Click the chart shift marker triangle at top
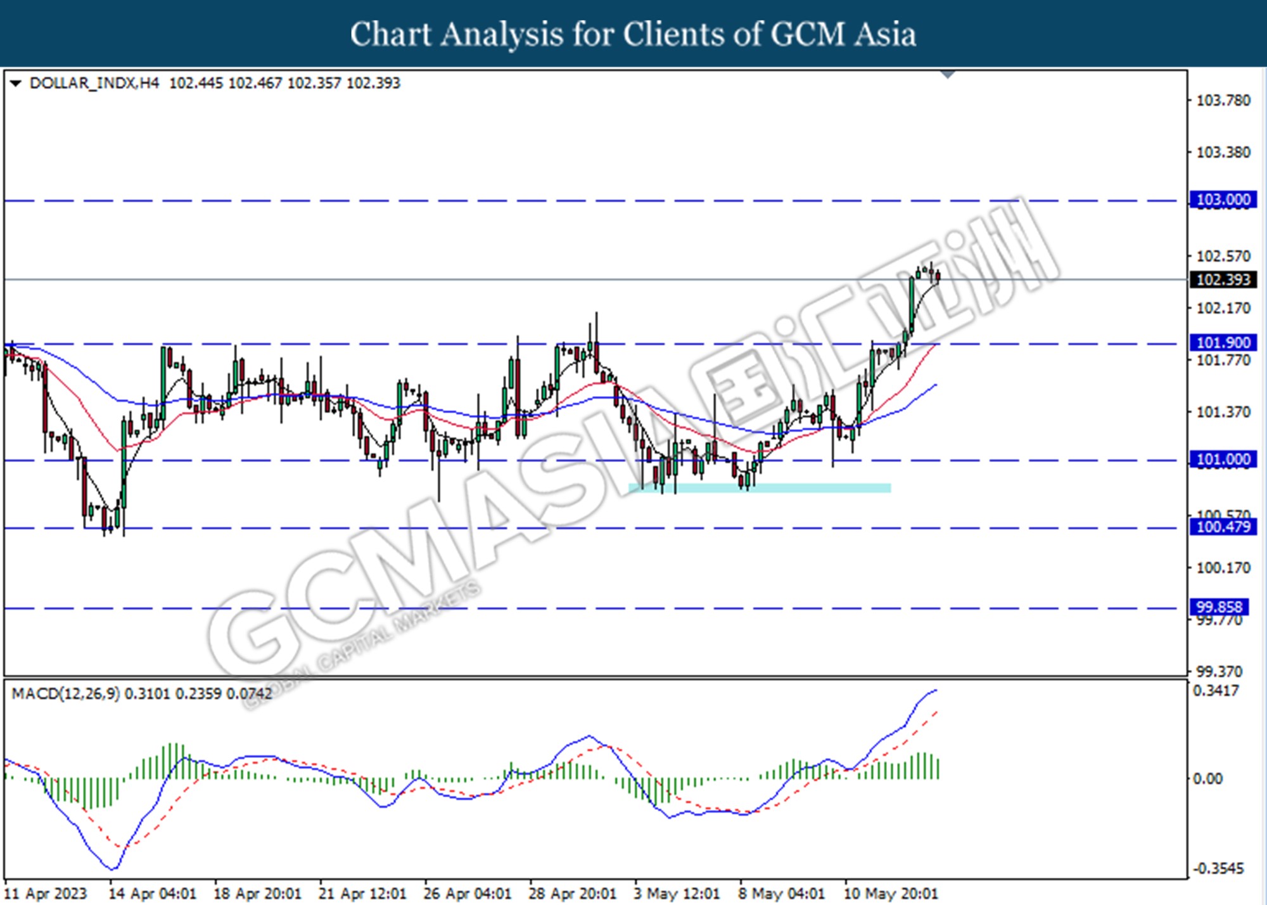The image size is (1267, 905). point(948,75)
